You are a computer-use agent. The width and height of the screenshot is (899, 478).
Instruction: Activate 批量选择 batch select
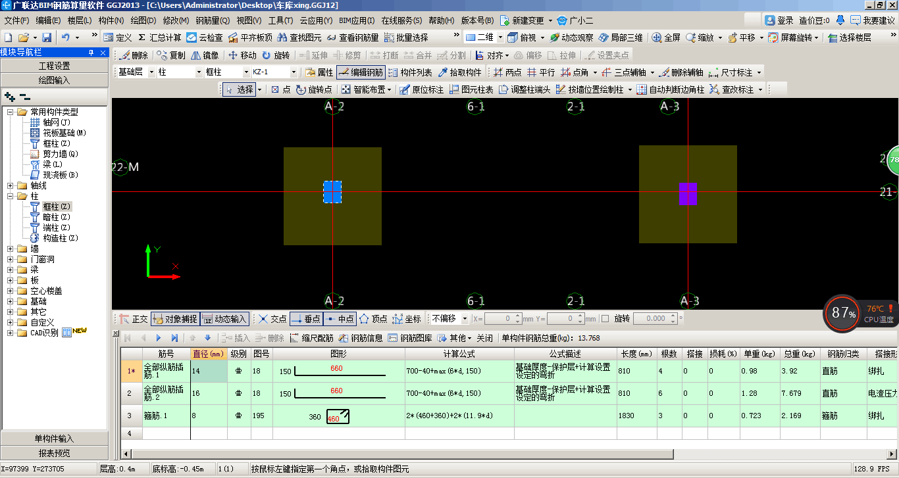406,37
